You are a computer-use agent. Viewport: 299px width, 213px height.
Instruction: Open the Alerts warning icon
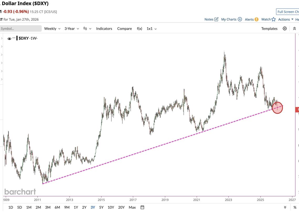coord(256,19)
